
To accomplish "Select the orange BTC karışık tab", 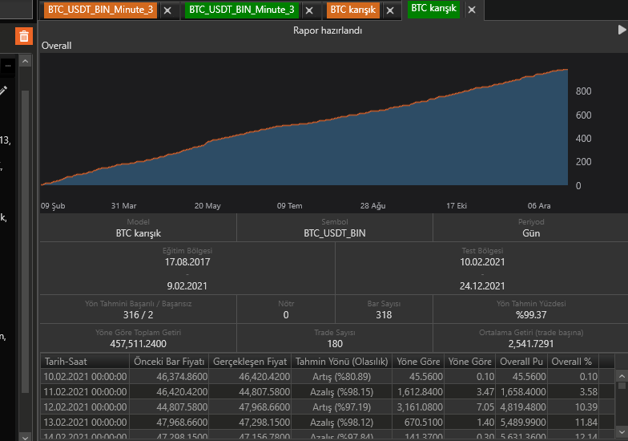I will [352, 10].
